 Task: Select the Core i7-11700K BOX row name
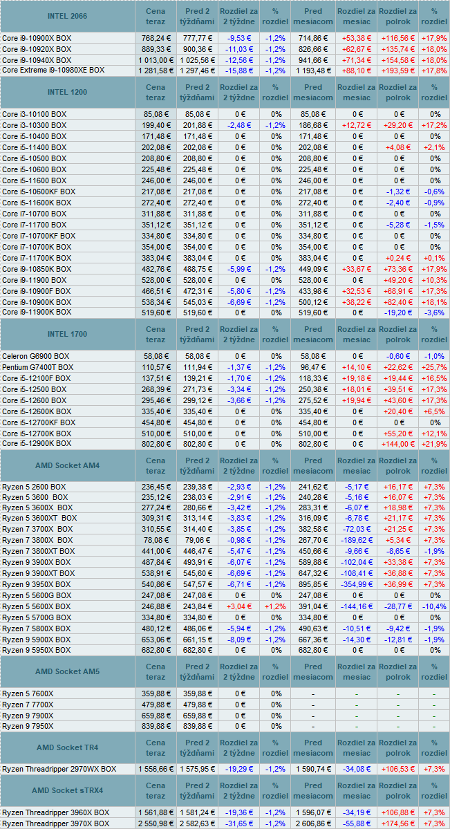click(37, 258)
